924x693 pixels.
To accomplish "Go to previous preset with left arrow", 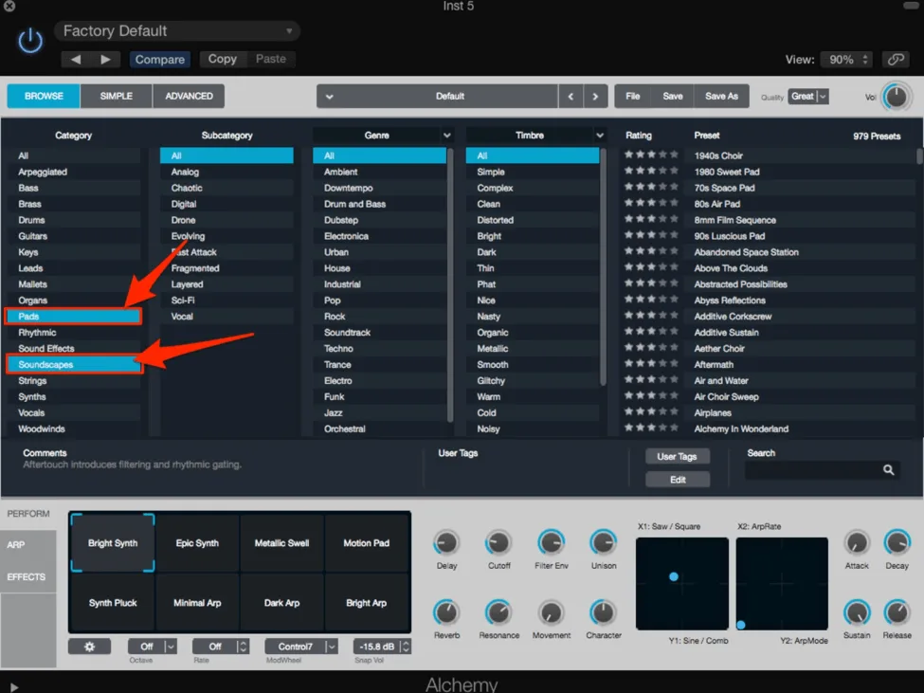I will click(76, 59).
